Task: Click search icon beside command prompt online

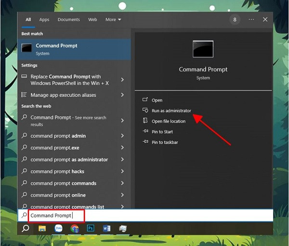Action: point(24,195)
